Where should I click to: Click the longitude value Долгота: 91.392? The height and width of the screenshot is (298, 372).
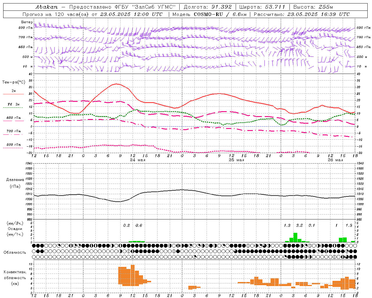[x=208, y=7]
